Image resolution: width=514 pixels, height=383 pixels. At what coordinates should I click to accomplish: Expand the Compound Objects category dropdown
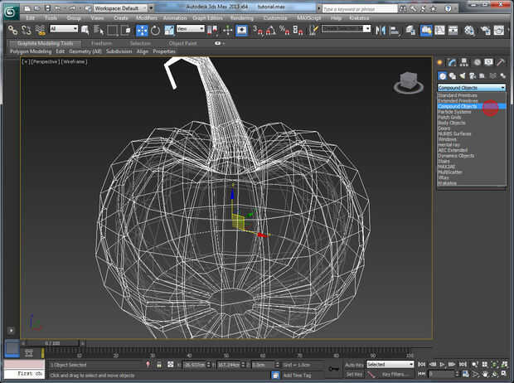click(x=471, y=87)
